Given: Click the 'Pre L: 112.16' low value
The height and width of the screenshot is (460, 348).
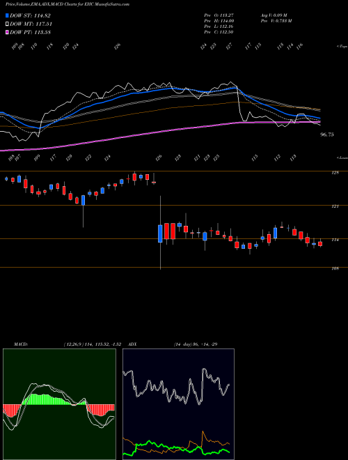Looking at the screenshot, I should [219, 26].
